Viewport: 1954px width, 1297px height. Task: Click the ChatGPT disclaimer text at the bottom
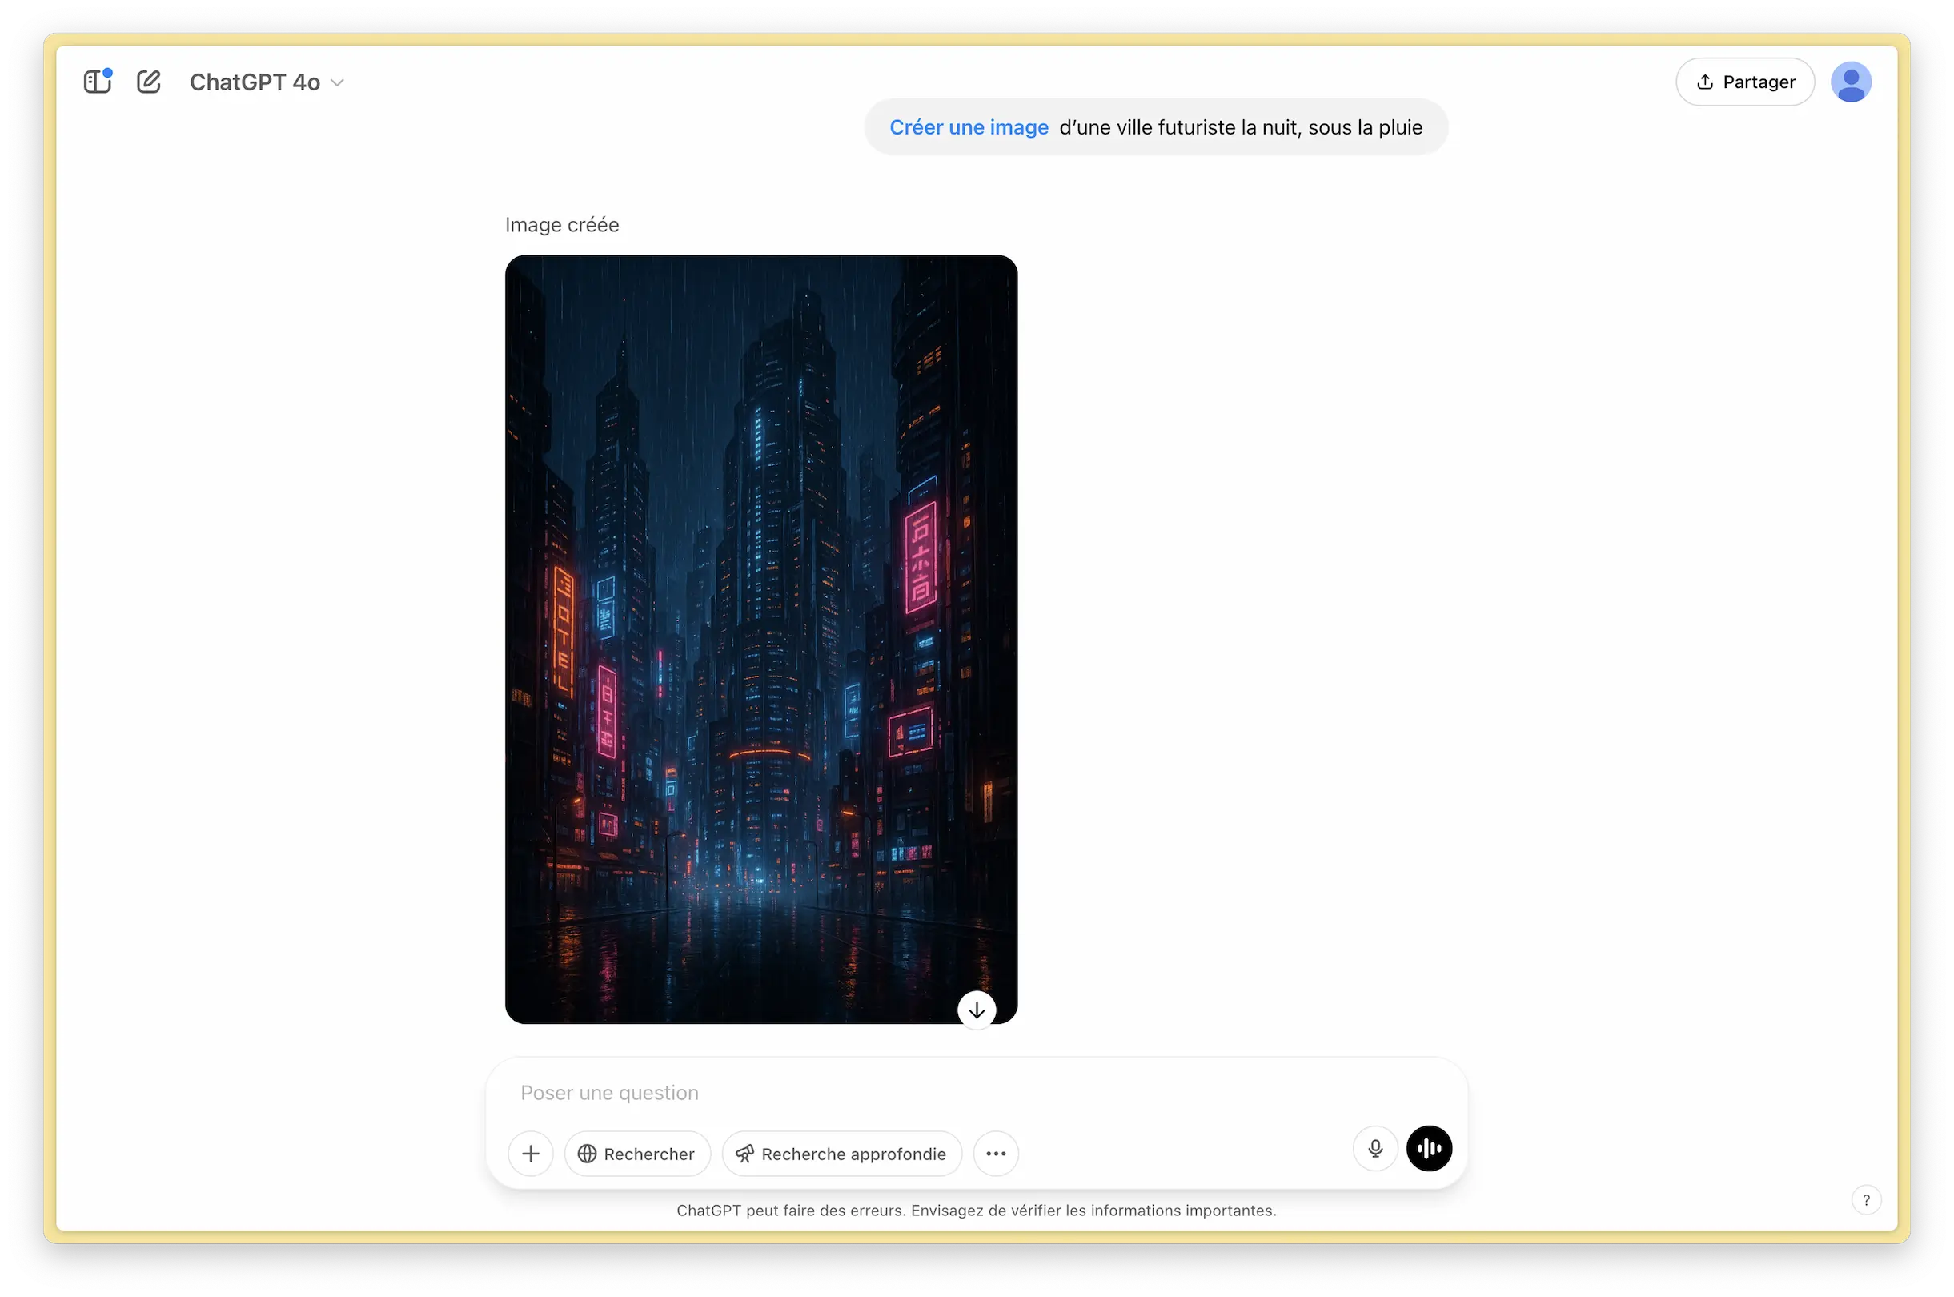pyautogui.click(x=976, y=1211)
